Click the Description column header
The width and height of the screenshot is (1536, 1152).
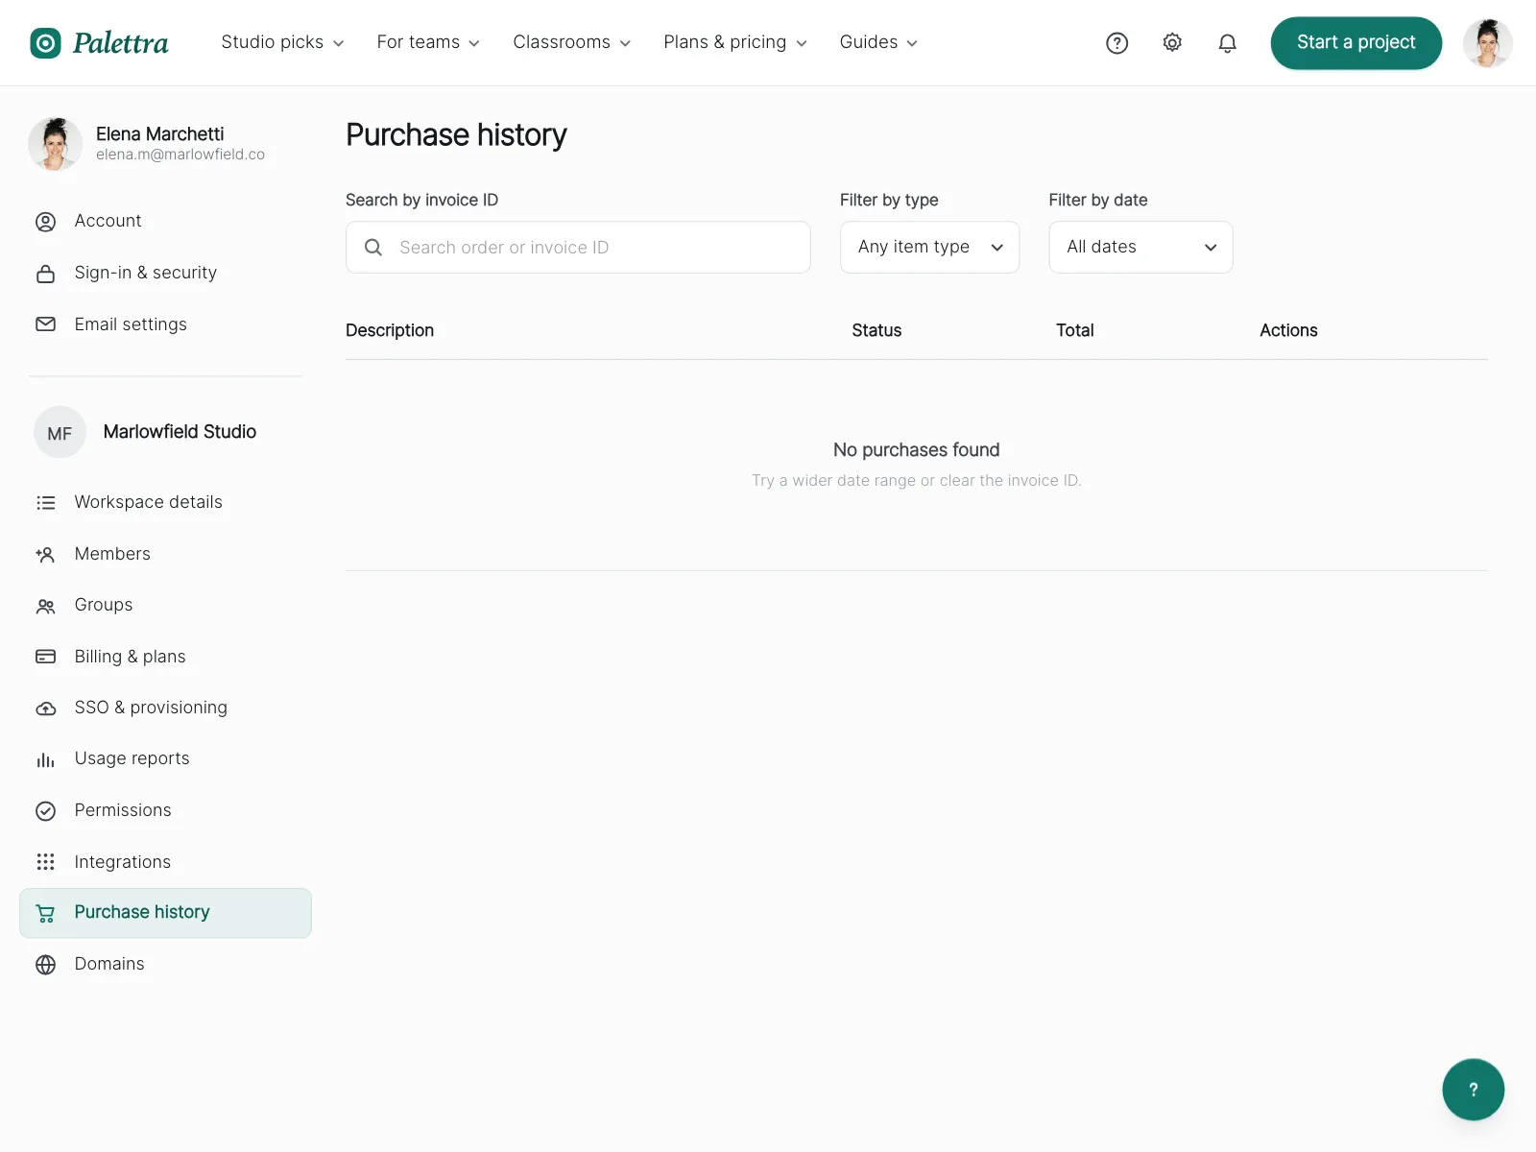coord(390,330)
